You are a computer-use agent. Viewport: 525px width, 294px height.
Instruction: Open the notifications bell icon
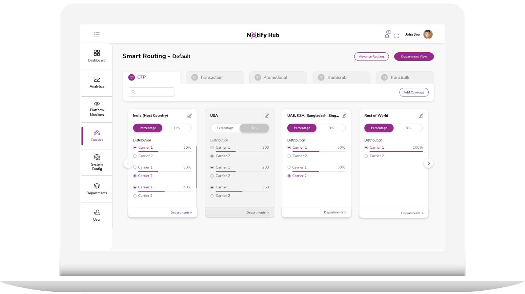tap(387, 36)
